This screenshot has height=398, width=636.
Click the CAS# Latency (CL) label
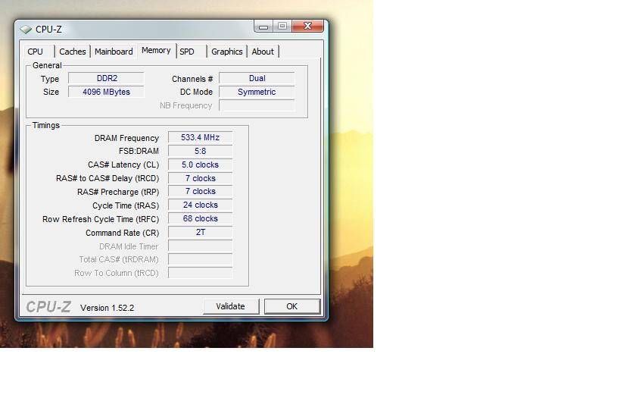click(x=123, y=165)
